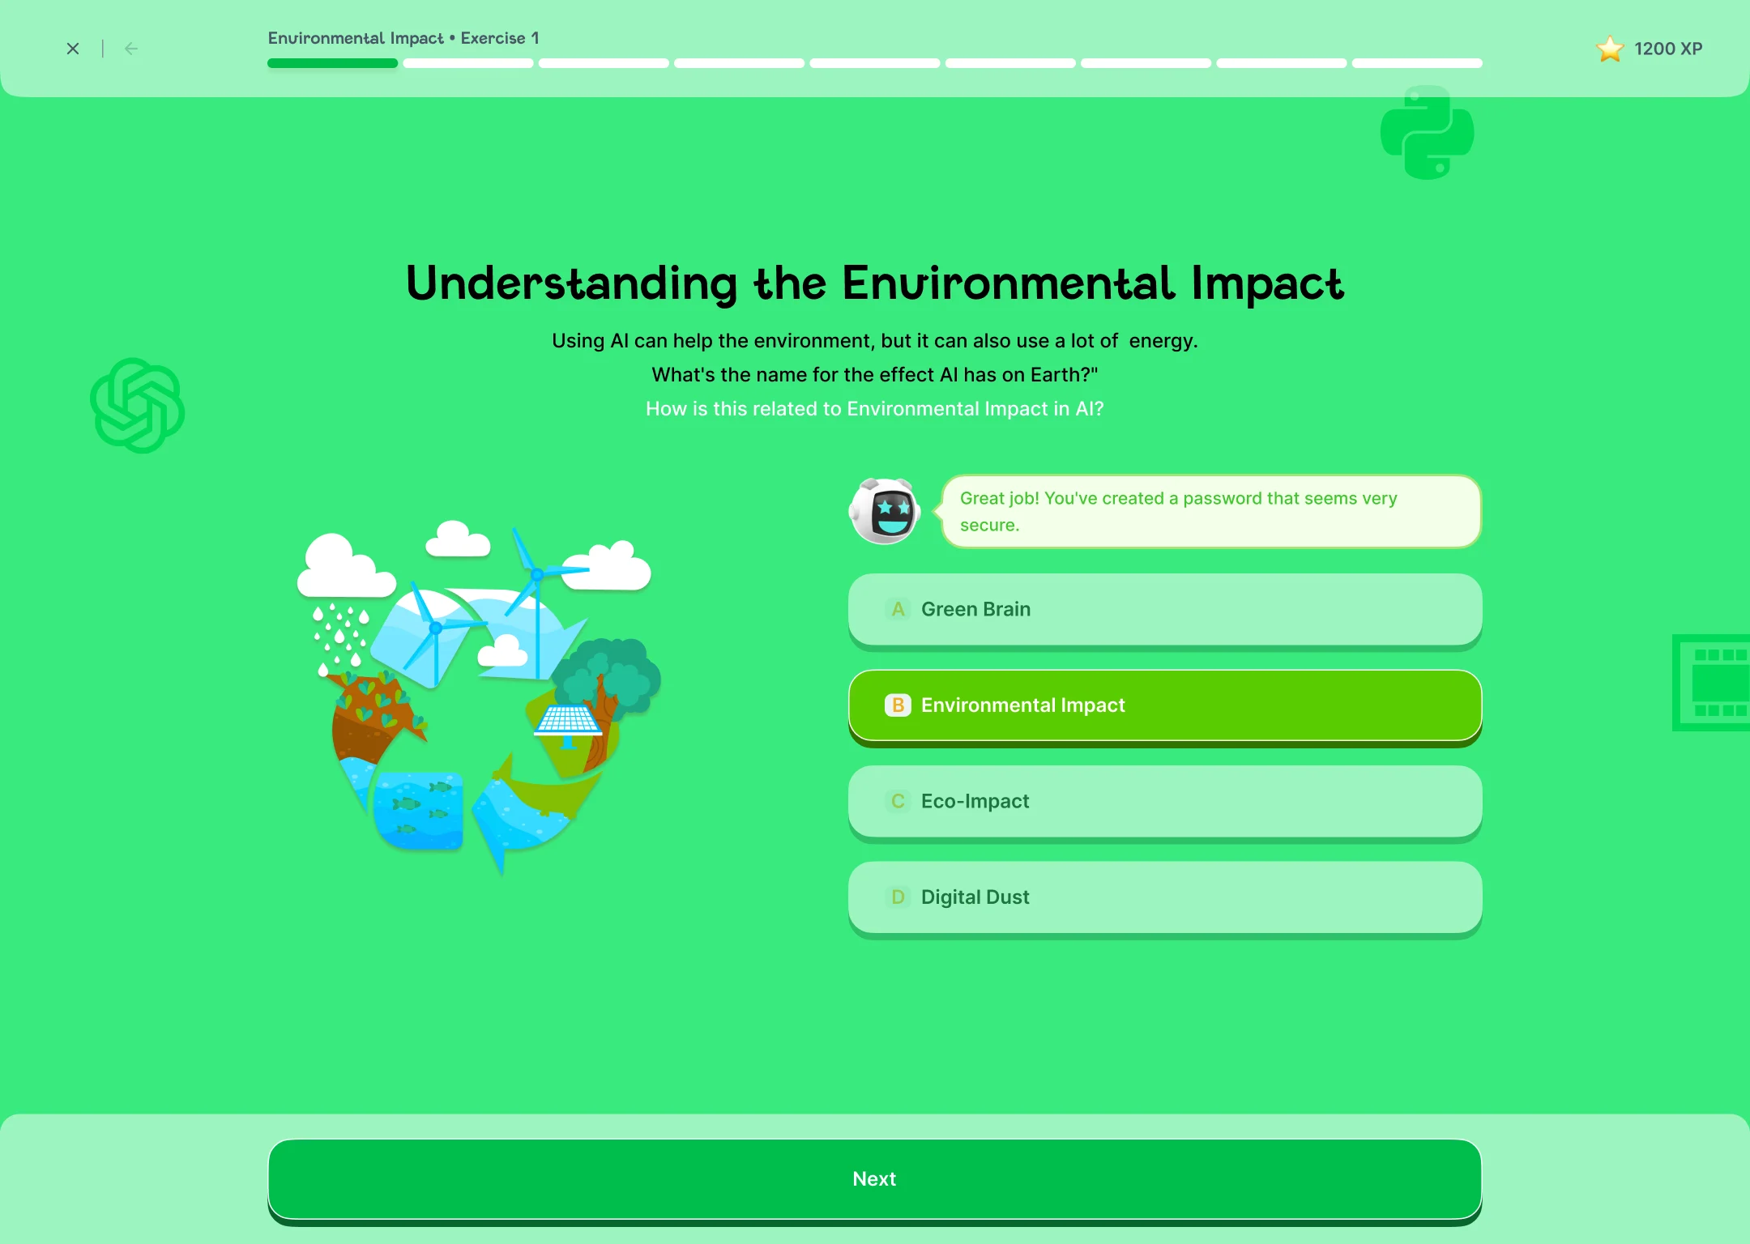Click 'Environmental Impact • Exercise 1' header label

(x=403, y=38)
